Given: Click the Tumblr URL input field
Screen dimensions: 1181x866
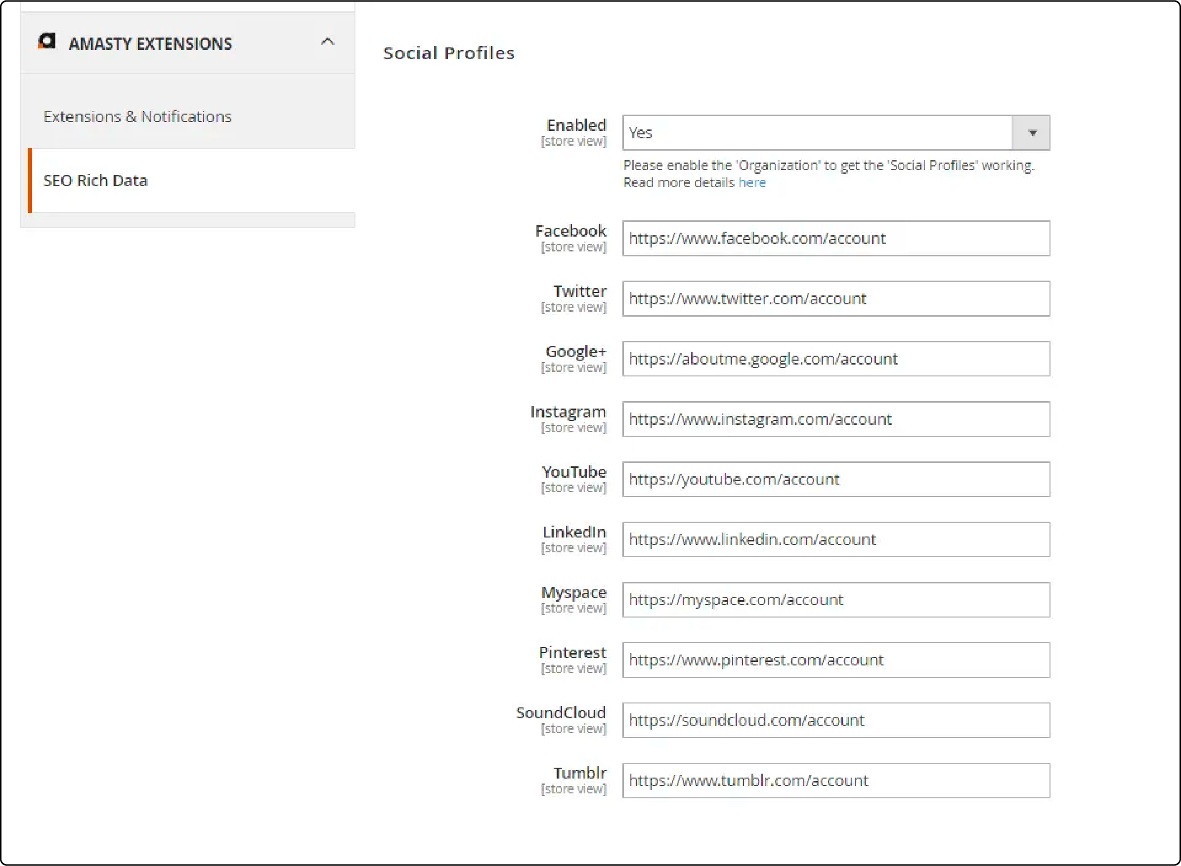Looking at the screenshot, I should [x=836, y=781].
